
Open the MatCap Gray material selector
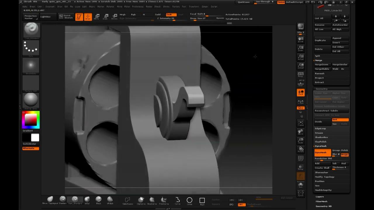pos(31,101)
